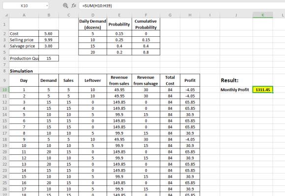The width and height of the screenshot is (285, 196).
Task: Click the Cumulative Probability header cell
Action: click(x=146, y=24)
